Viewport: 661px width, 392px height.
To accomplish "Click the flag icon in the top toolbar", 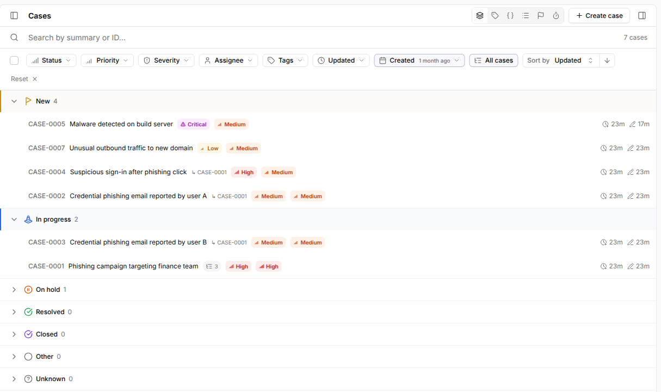I will (x=541, y=16).
